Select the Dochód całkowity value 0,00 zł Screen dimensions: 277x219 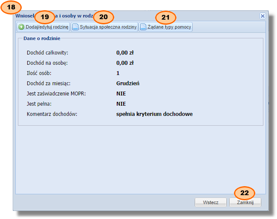125,53
